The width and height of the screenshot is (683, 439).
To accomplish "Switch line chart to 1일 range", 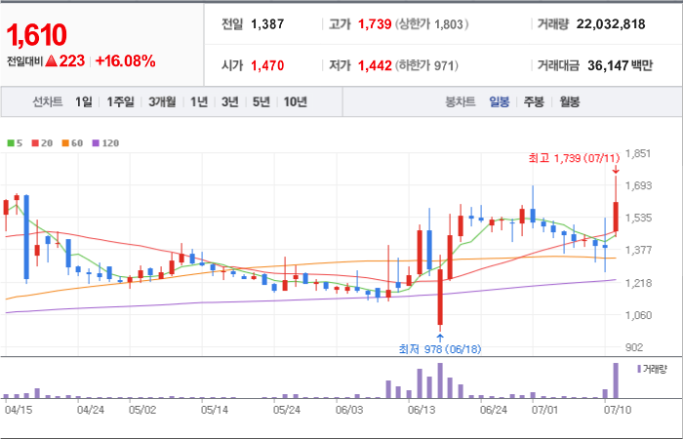I will click(84, 101).
